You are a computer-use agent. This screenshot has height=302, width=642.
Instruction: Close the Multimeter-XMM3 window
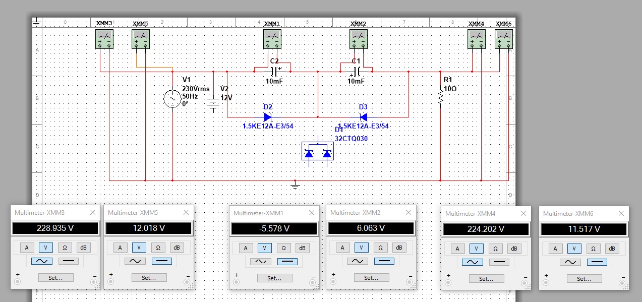click(92, 212)
